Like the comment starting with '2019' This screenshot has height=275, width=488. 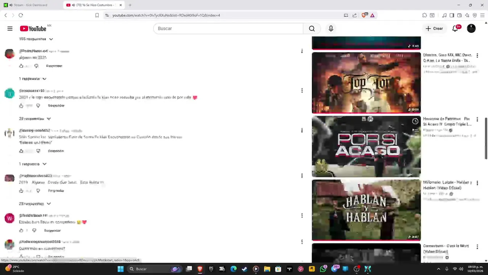pos(21,191)
